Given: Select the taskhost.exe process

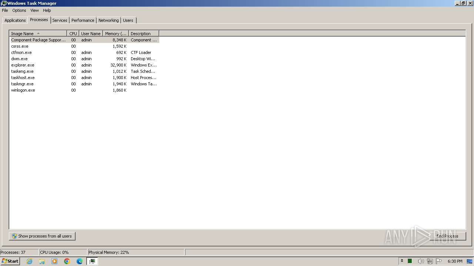Looking at the screenshot, I should [x=84, y=78].
